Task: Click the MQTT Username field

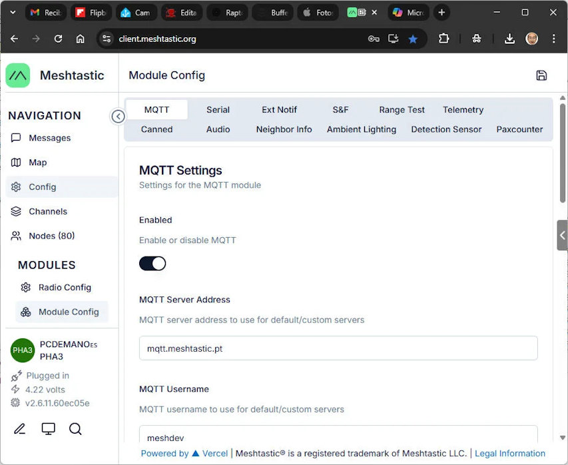Action: pyautogui.click(x=338, y=434)
